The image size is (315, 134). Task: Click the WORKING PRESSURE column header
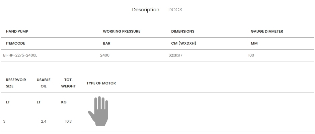click(122, 31)
